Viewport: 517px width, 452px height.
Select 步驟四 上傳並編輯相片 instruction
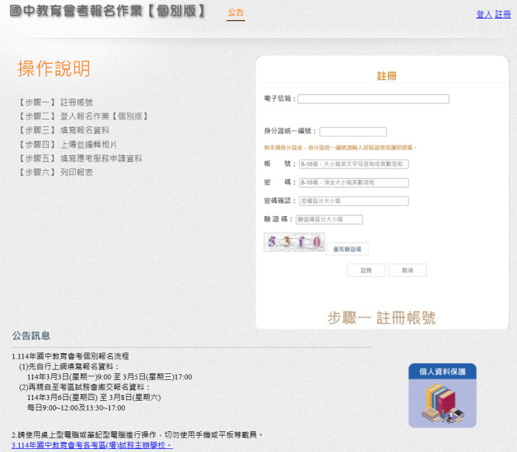tap(68, 144)
